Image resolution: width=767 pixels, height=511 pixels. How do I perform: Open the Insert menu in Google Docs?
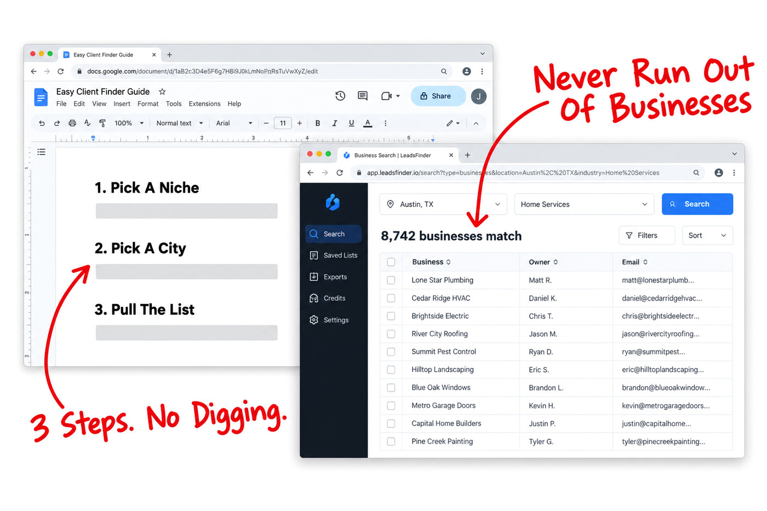pos(122,104)
